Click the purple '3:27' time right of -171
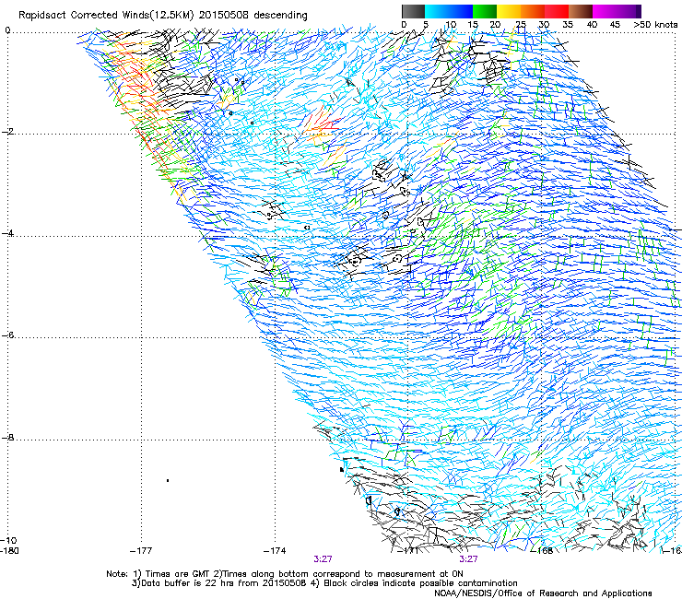This screenshot has height=599, width=682. click(x=468, y=559)
